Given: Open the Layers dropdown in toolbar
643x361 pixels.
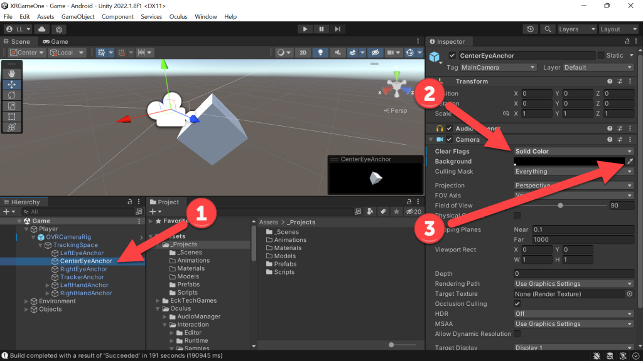Looking at the screenshot, I should point(576,29).
